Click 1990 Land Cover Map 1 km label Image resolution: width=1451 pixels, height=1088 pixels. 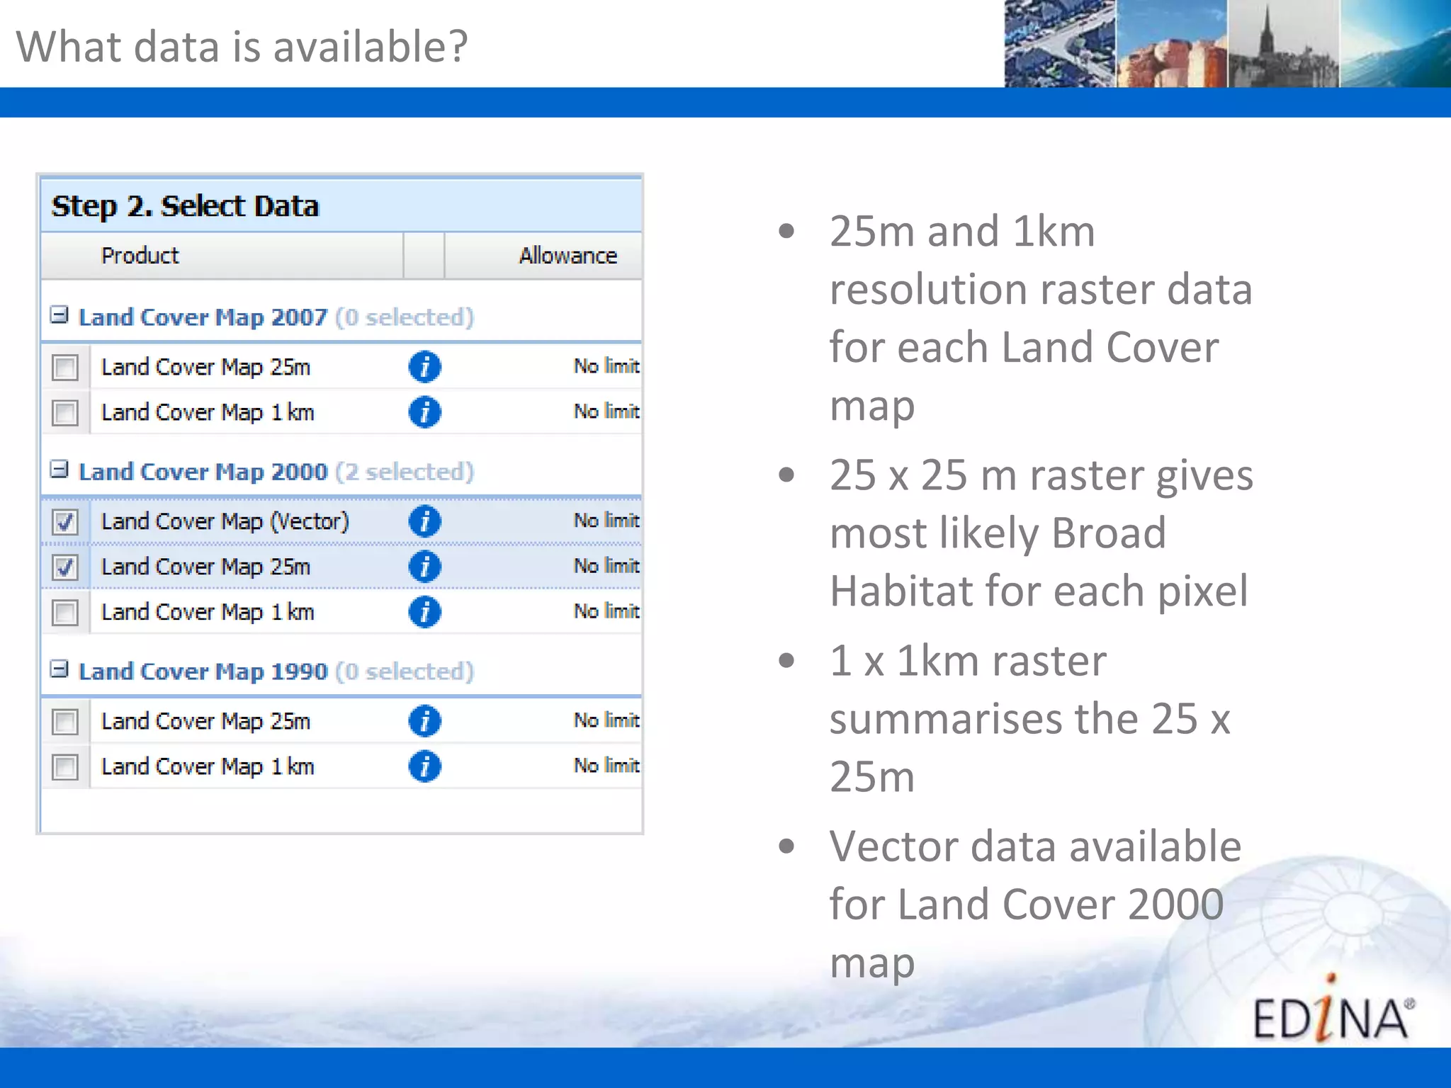(208, 767)
